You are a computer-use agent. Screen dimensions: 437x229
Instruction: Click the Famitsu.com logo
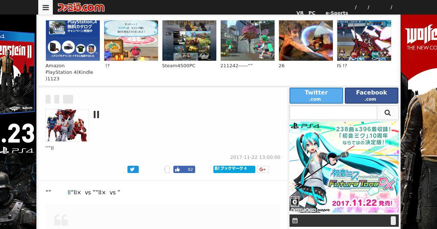[x=81, y=7]
